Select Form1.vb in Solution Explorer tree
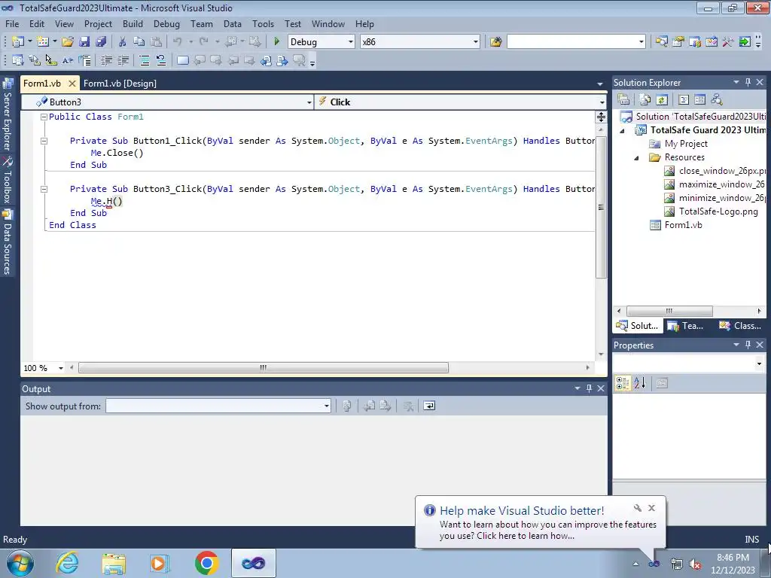Screen dimensions: 771x578 [676, 226]
